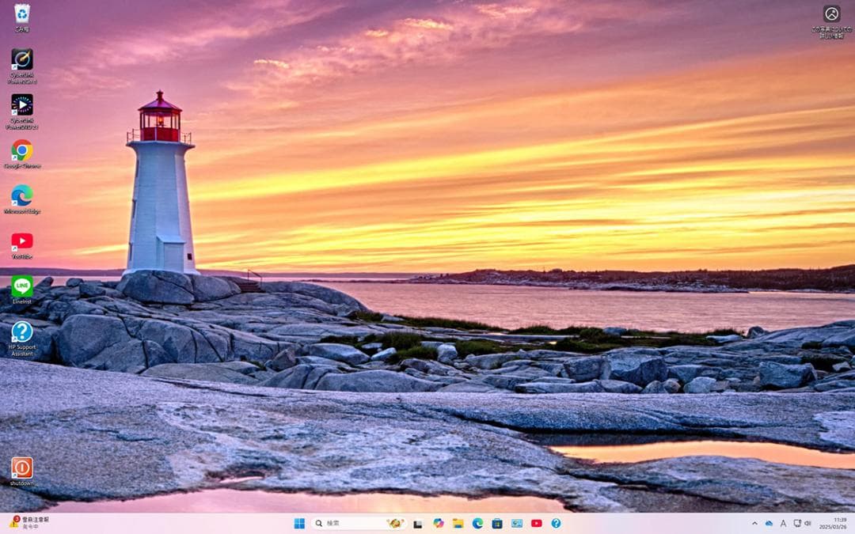Select the Microsoft Edge desktop shortcut
Screen dimensions: 855x534
pyautogui.click(x=22, y=195)
